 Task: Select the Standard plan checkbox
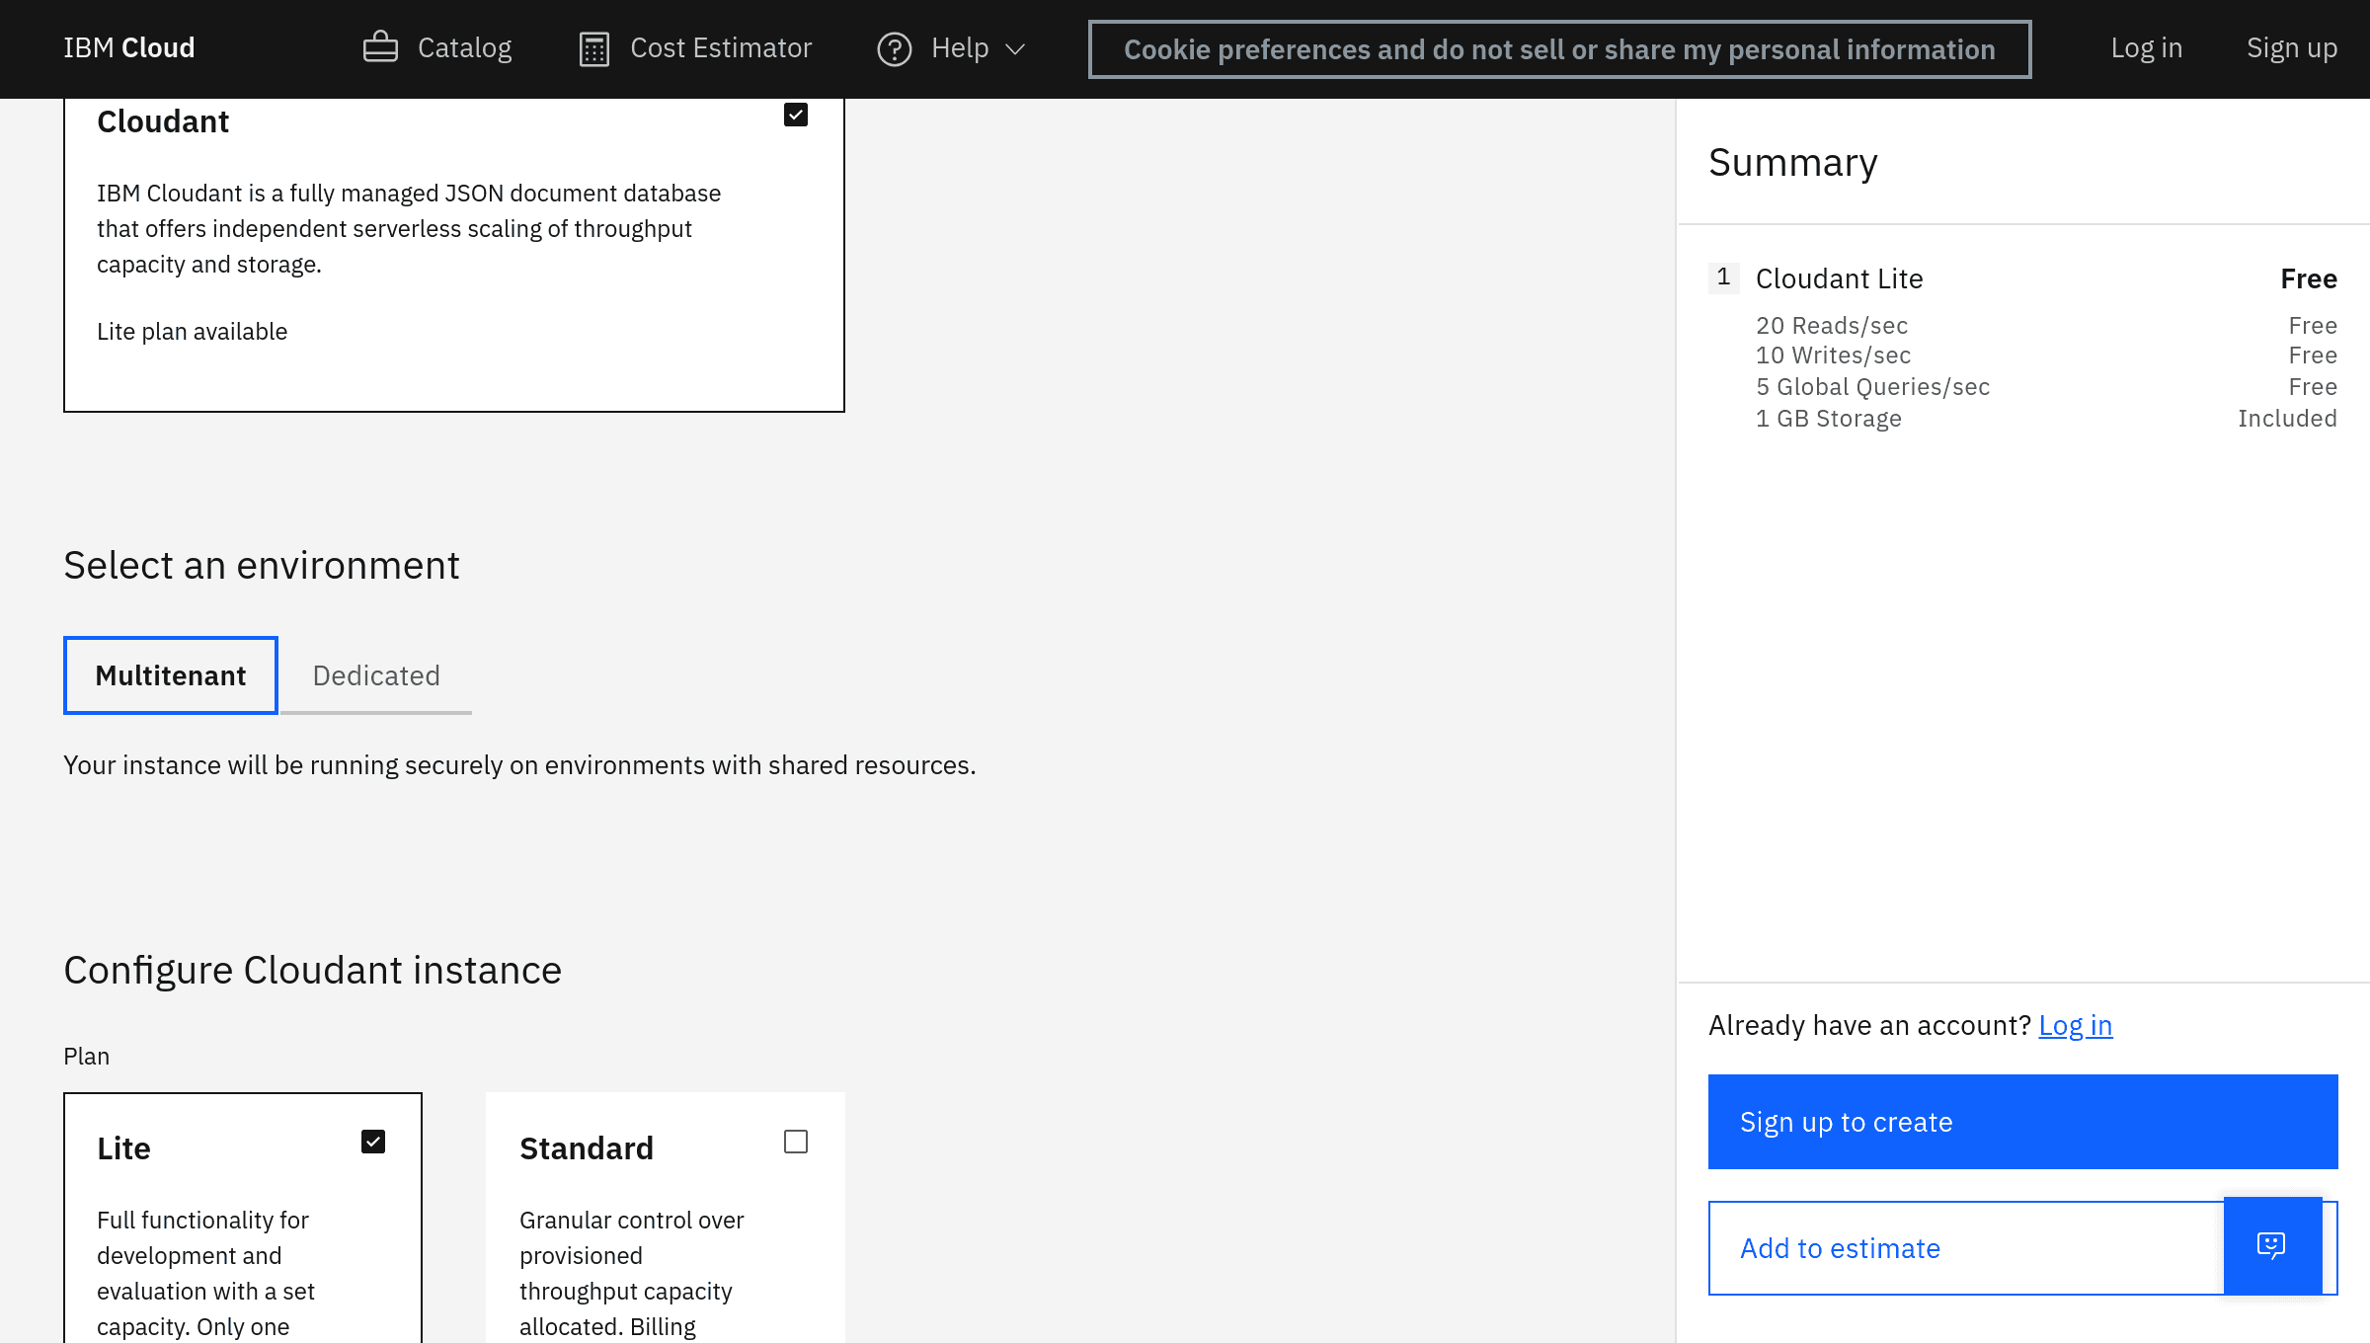[x=795, y=1142]
